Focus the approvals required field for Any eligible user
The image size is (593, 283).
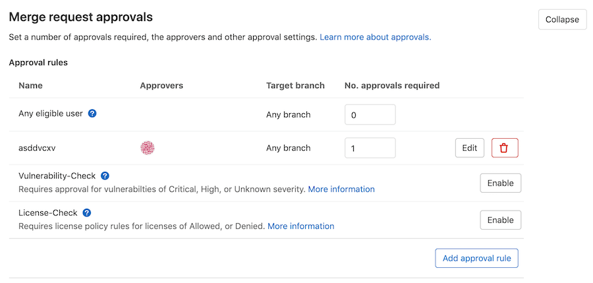pos(370,115)
